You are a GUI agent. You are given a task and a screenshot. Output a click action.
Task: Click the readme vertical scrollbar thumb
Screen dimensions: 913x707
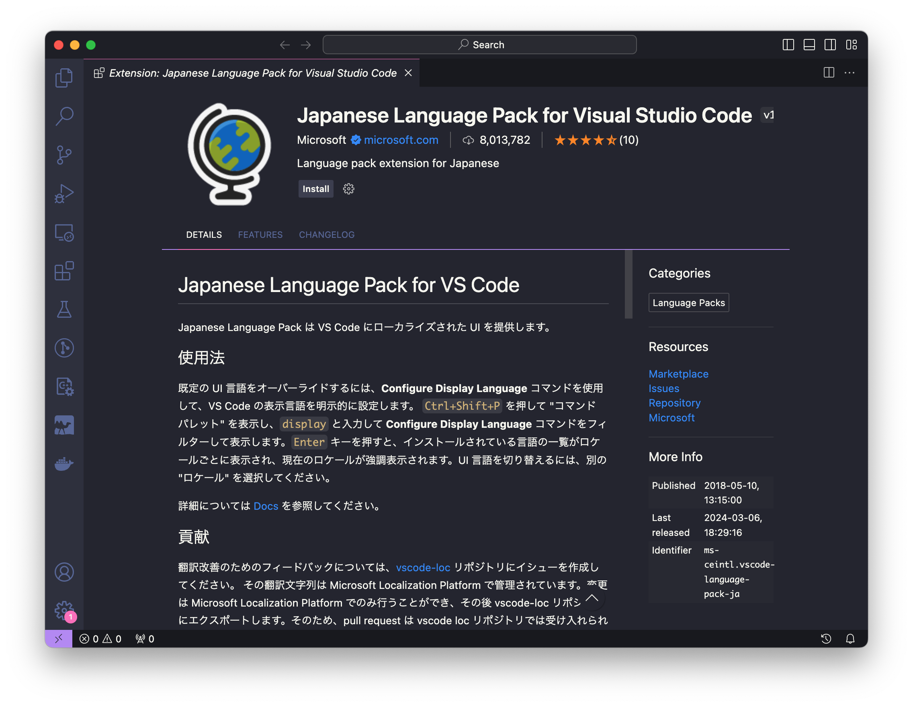[x=628, y=284]
